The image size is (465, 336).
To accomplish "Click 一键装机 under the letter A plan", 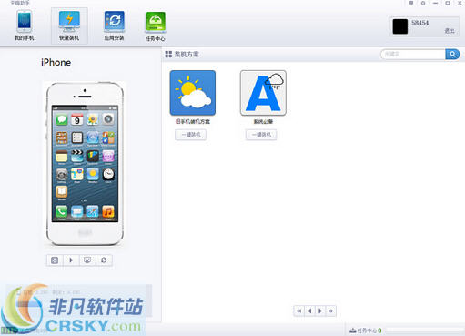I will (x=261, y=135).
